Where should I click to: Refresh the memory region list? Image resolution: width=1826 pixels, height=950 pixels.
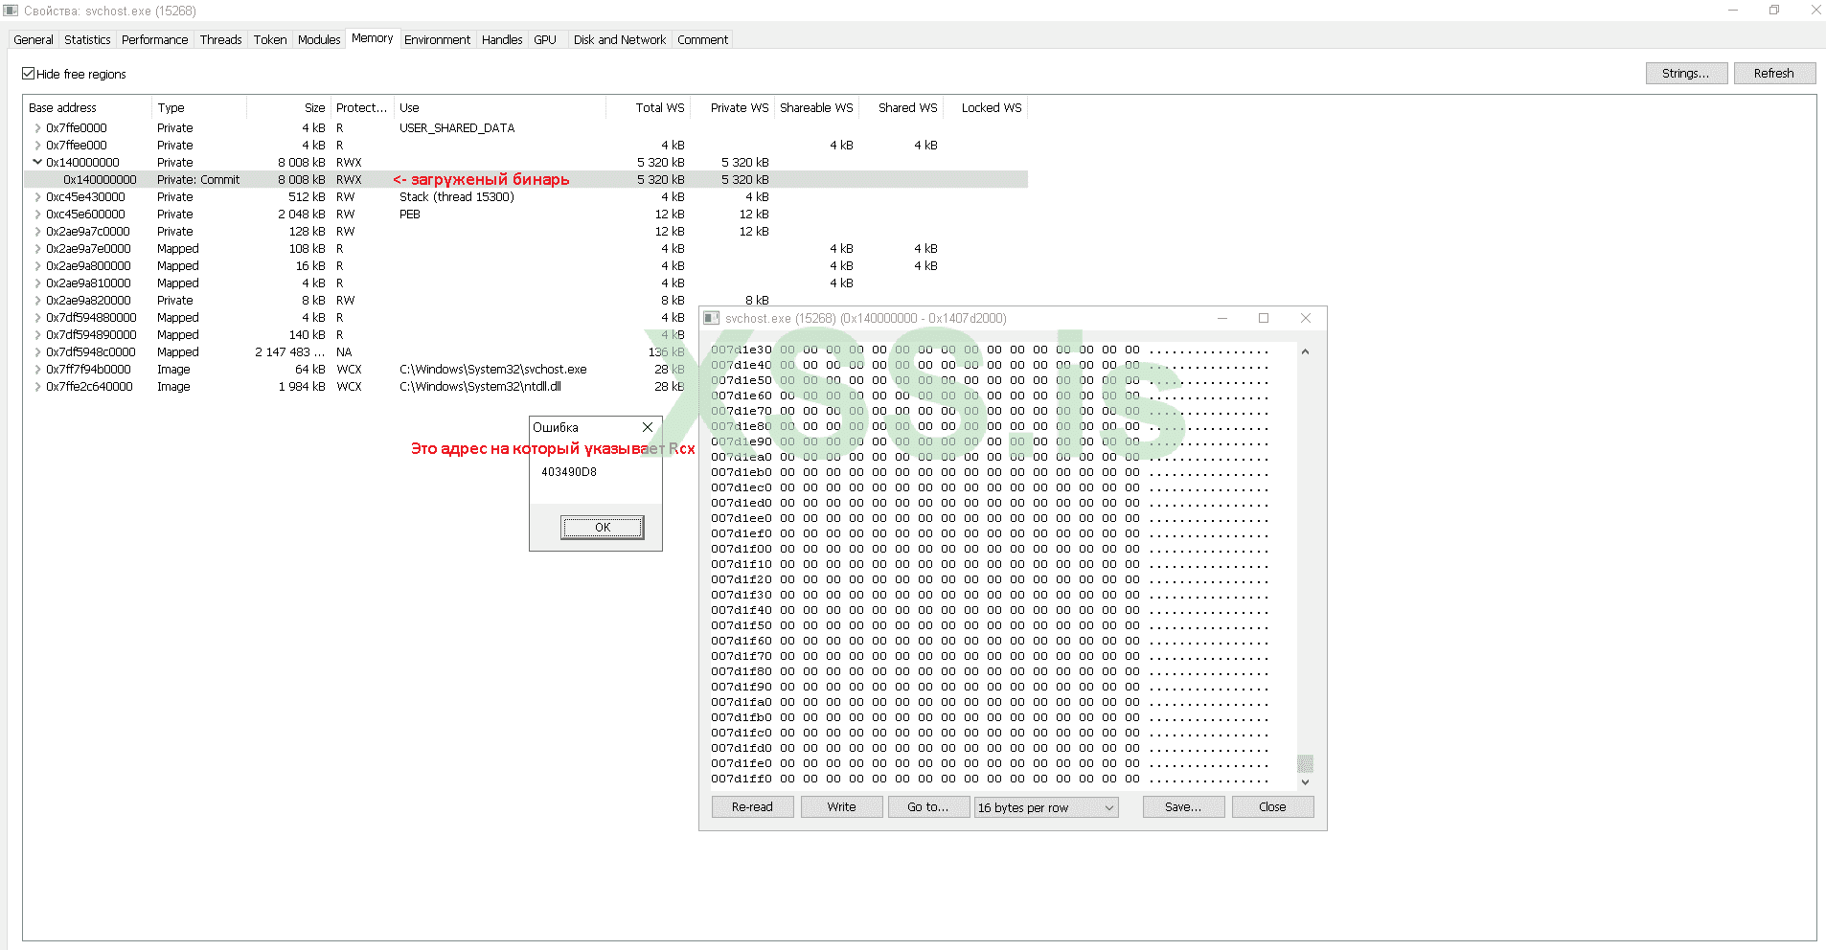(1774, 74)
